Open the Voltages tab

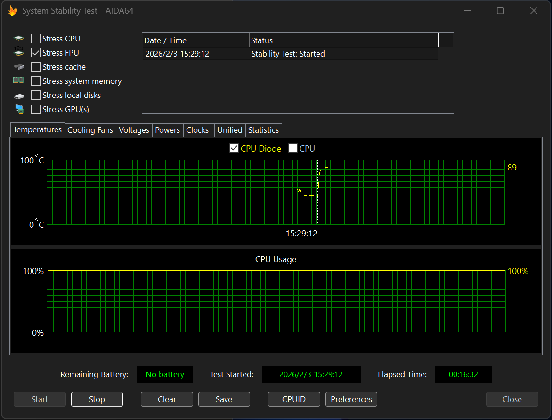[x=134, y=130]
